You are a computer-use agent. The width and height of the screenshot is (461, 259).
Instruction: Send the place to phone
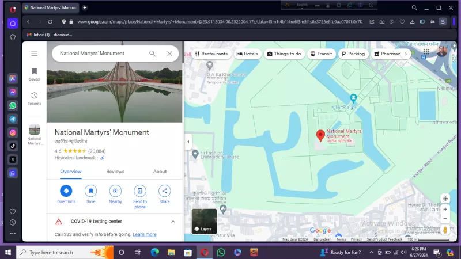click(140, 197)
